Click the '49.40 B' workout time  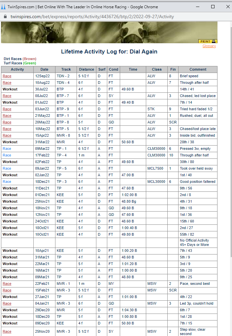pyautogui.click(x=128, y=102)
